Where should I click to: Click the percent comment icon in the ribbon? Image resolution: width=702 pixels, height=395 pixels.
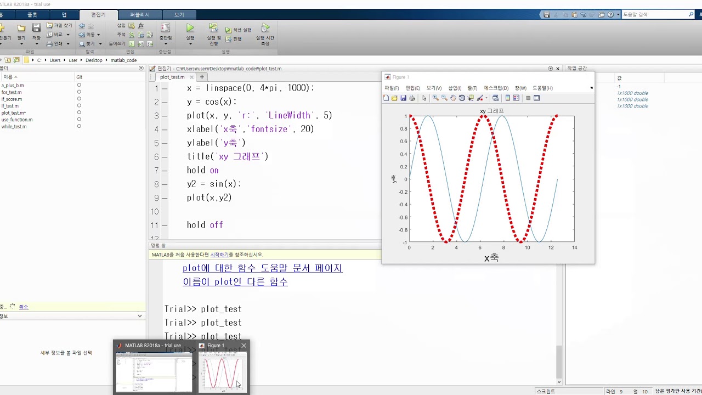coord(132,35)
